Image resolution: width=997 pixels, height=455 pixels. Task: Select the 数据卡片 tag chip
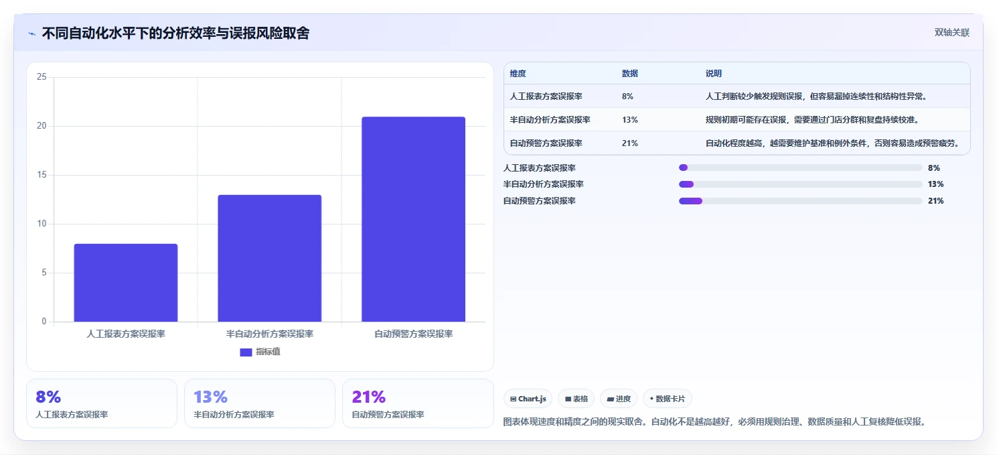[668, 399]
